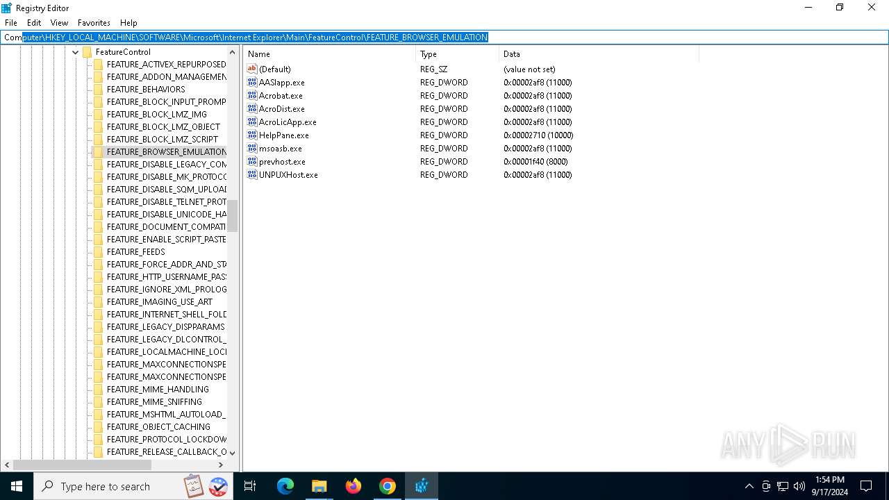This screenshot has height=500, width=889.
Task: Click the HelpPane.exe DWORD value icon
Action: 252,135
